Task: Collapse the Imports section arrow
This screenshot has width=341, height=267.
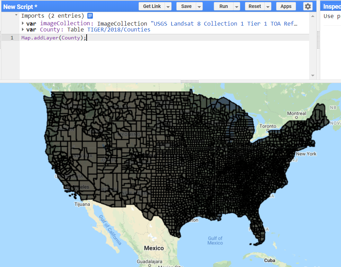Action: coord(16,15)
